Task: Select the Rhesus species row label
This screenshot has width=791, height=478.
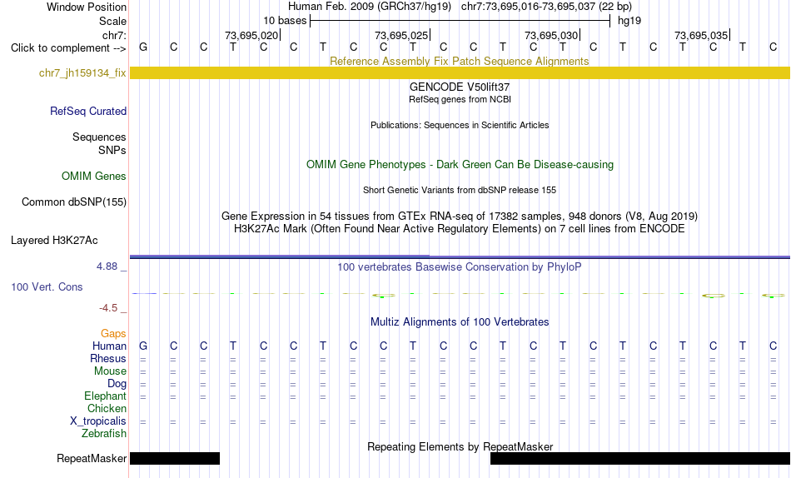Action: pos(108,358)
